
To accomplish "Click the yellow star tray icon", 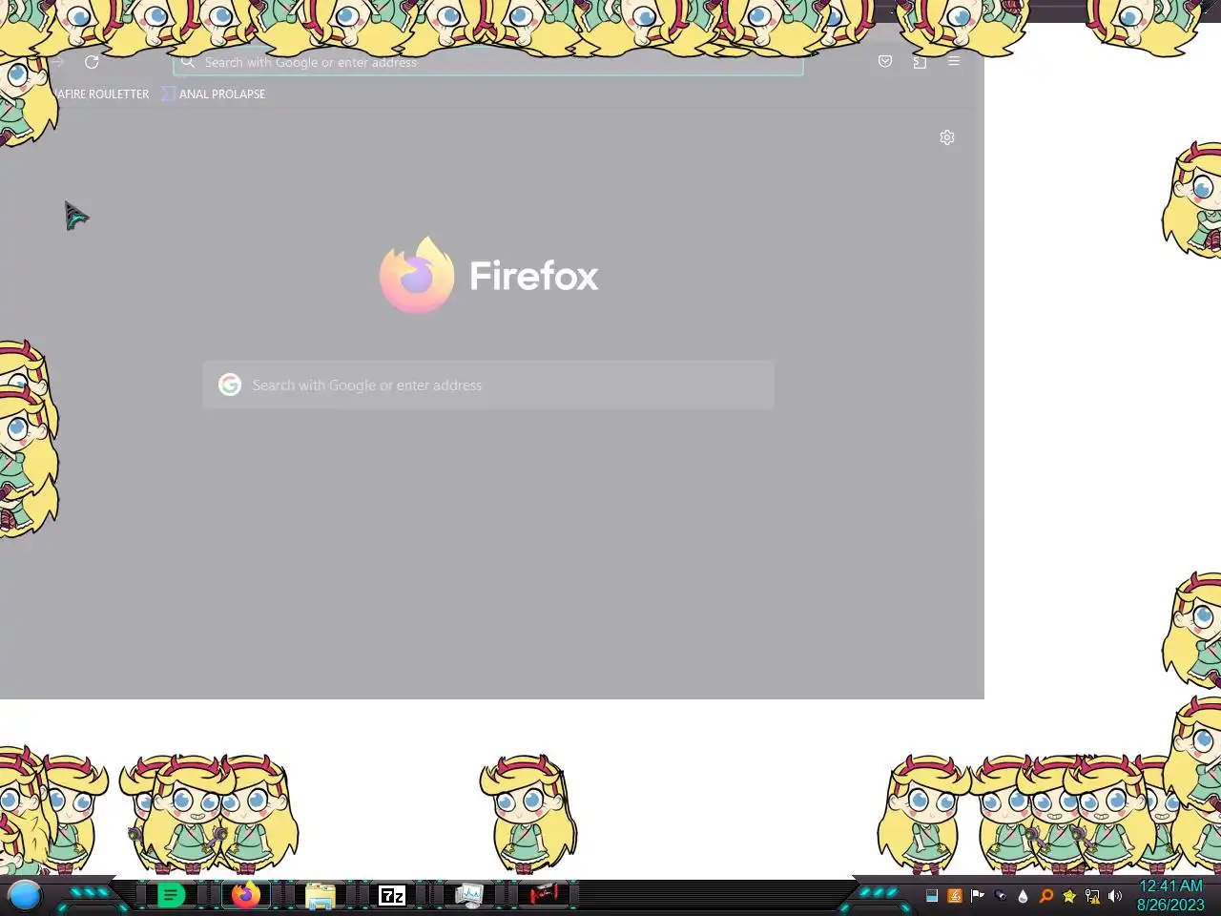I will (1069, 896).
